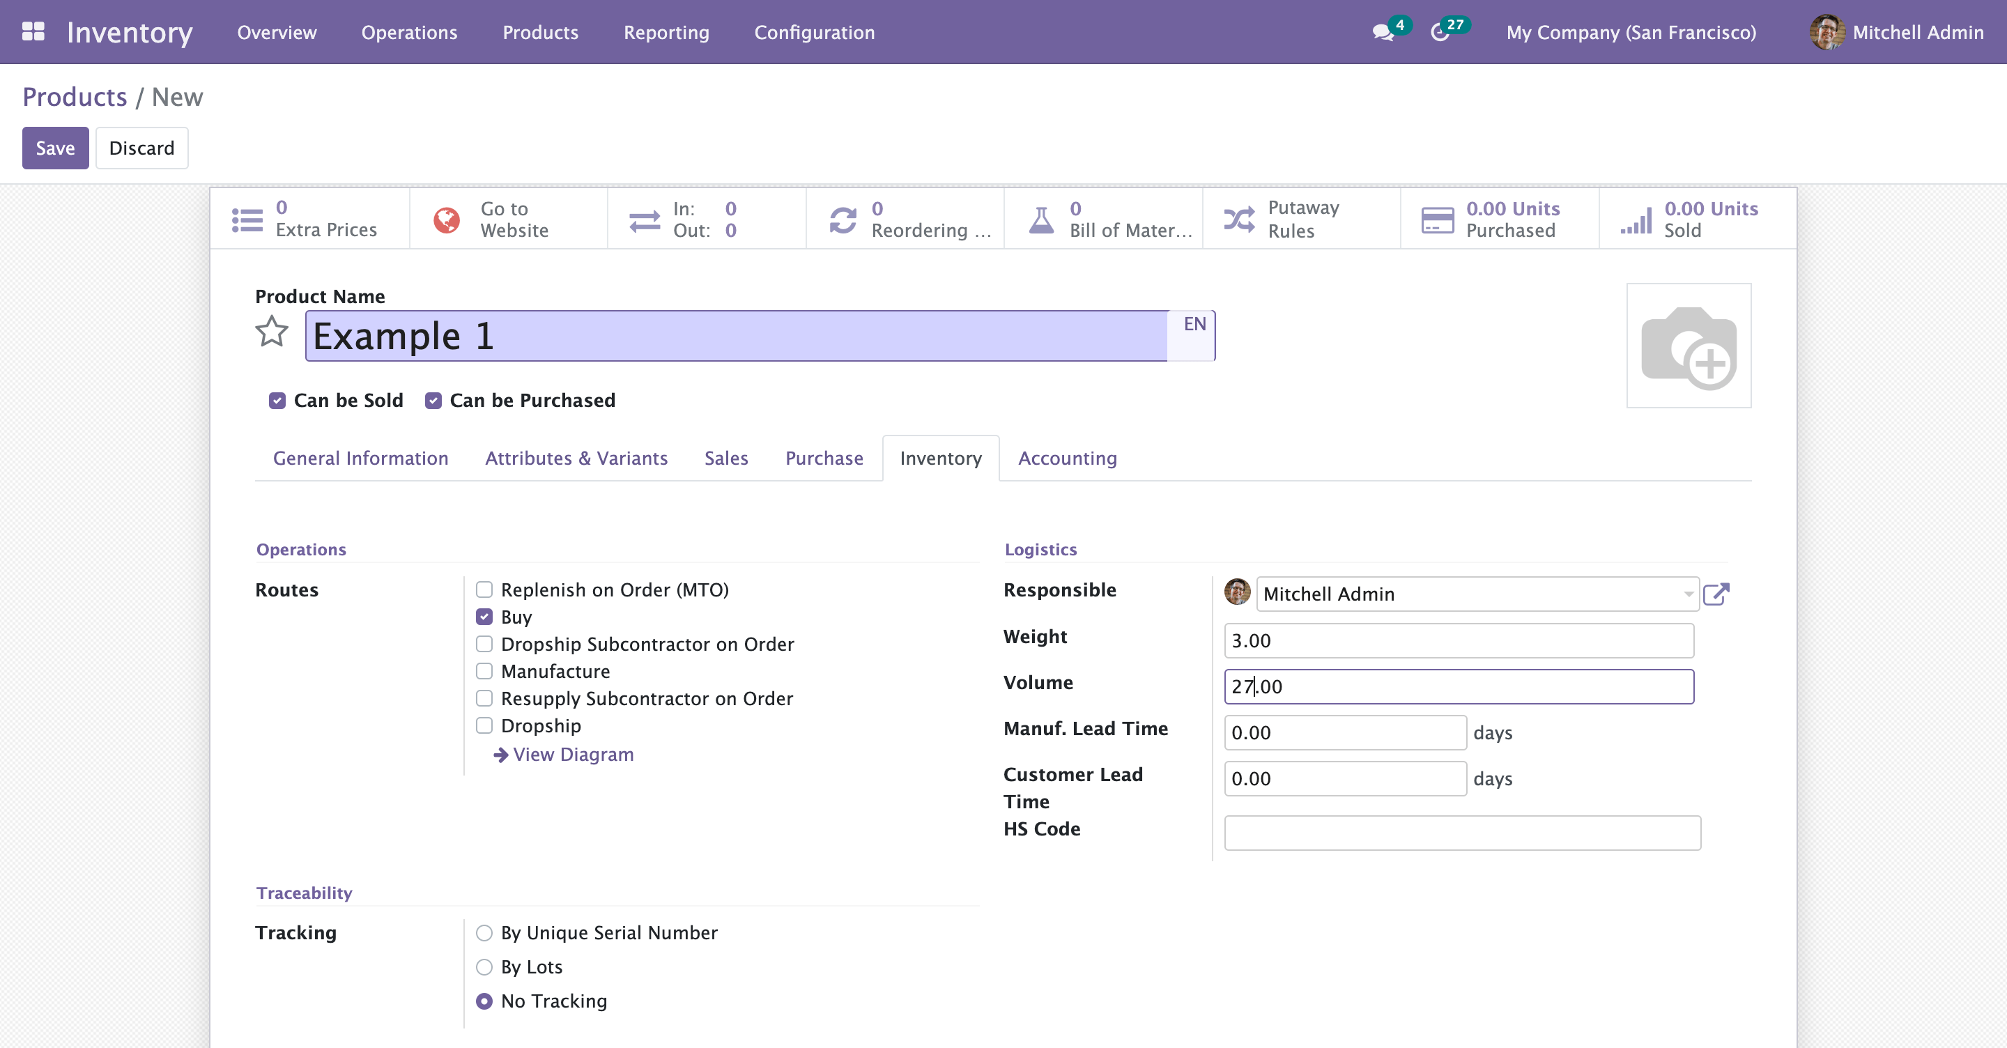This screenshot has height=1048, width=2007.
Task: Open the company switcher My Company (San Francisco)
Action: [x=1631, y=33]
